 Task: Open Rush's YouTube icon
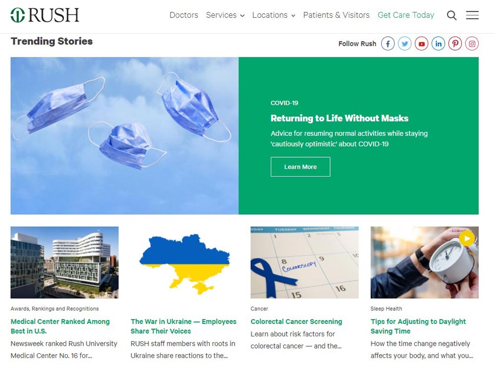pos(421,44)
